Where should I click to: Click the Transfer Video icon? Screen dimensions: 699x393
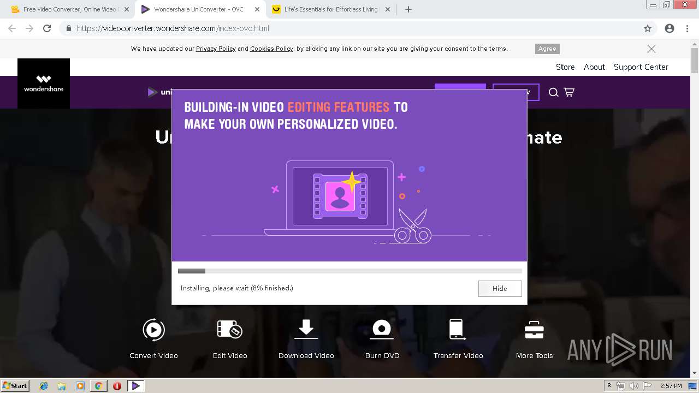point(457,330)
